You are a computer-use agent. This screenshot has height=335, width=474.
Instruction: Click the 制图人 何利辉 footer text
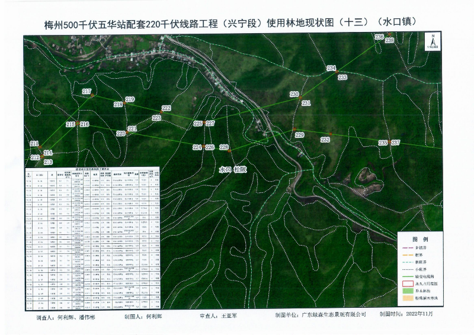143,317
